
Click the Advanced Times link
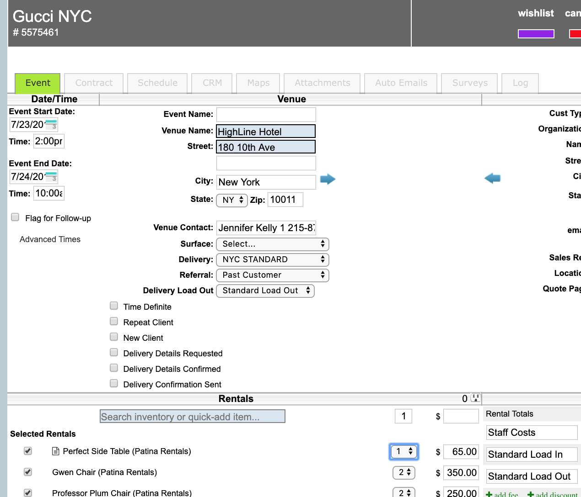[x=50, y=239]
